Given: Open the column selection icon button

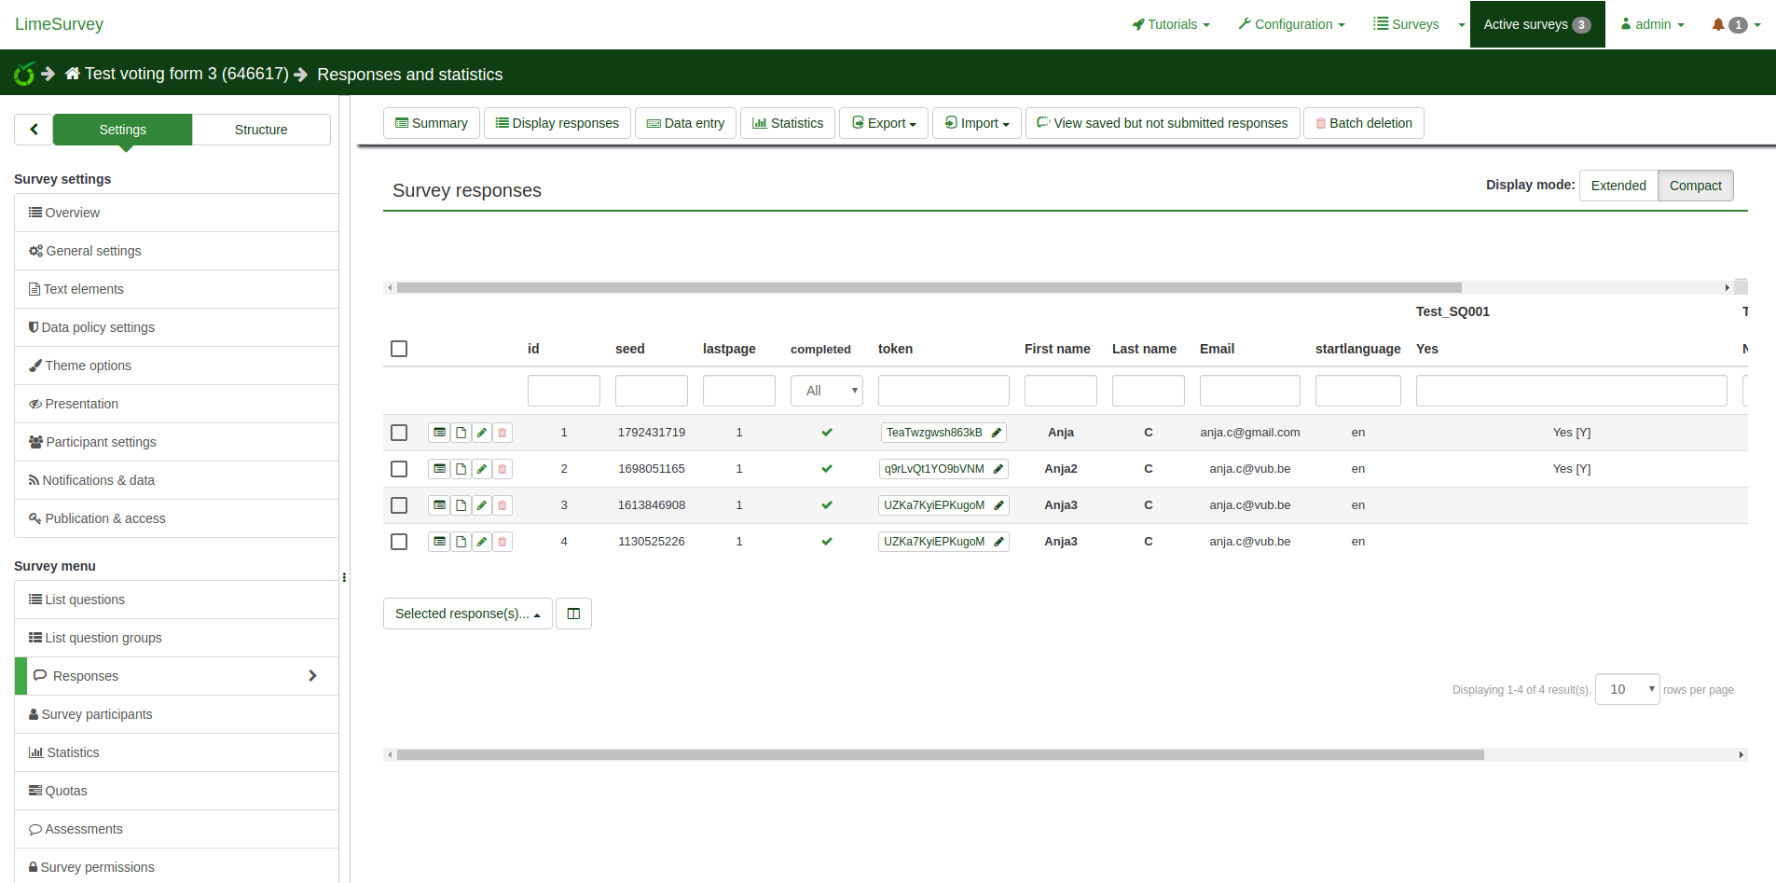Looking at the screenshot, I should (x=573, y=614).
